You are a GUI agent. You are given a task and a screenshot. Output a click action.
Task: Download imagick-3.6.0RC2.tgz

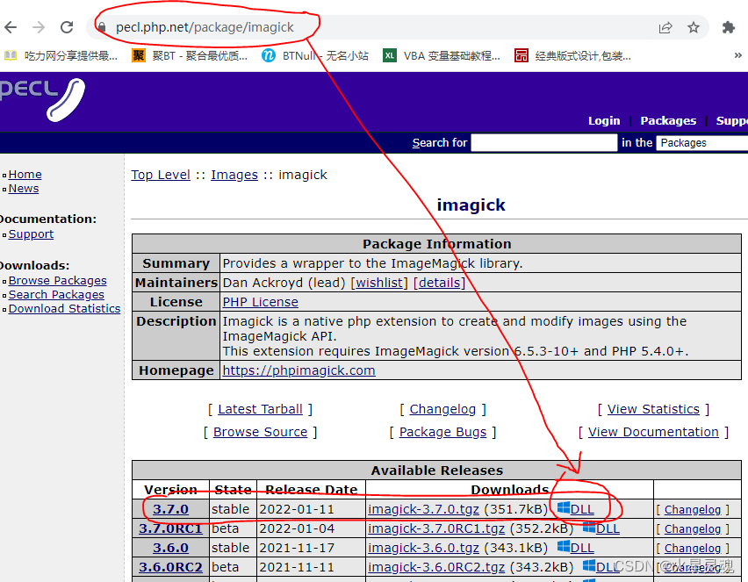point(436,567)
